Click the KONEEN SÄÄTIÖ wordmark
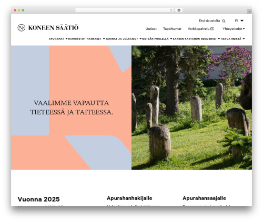Screen dimensions: 263x222 click(x=53, y=28)
